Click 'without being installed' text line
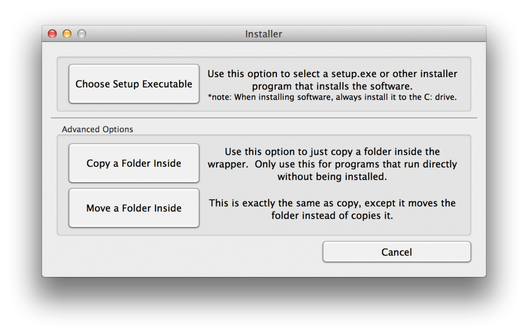Screen dimensions: 528x335 point(332,177)
